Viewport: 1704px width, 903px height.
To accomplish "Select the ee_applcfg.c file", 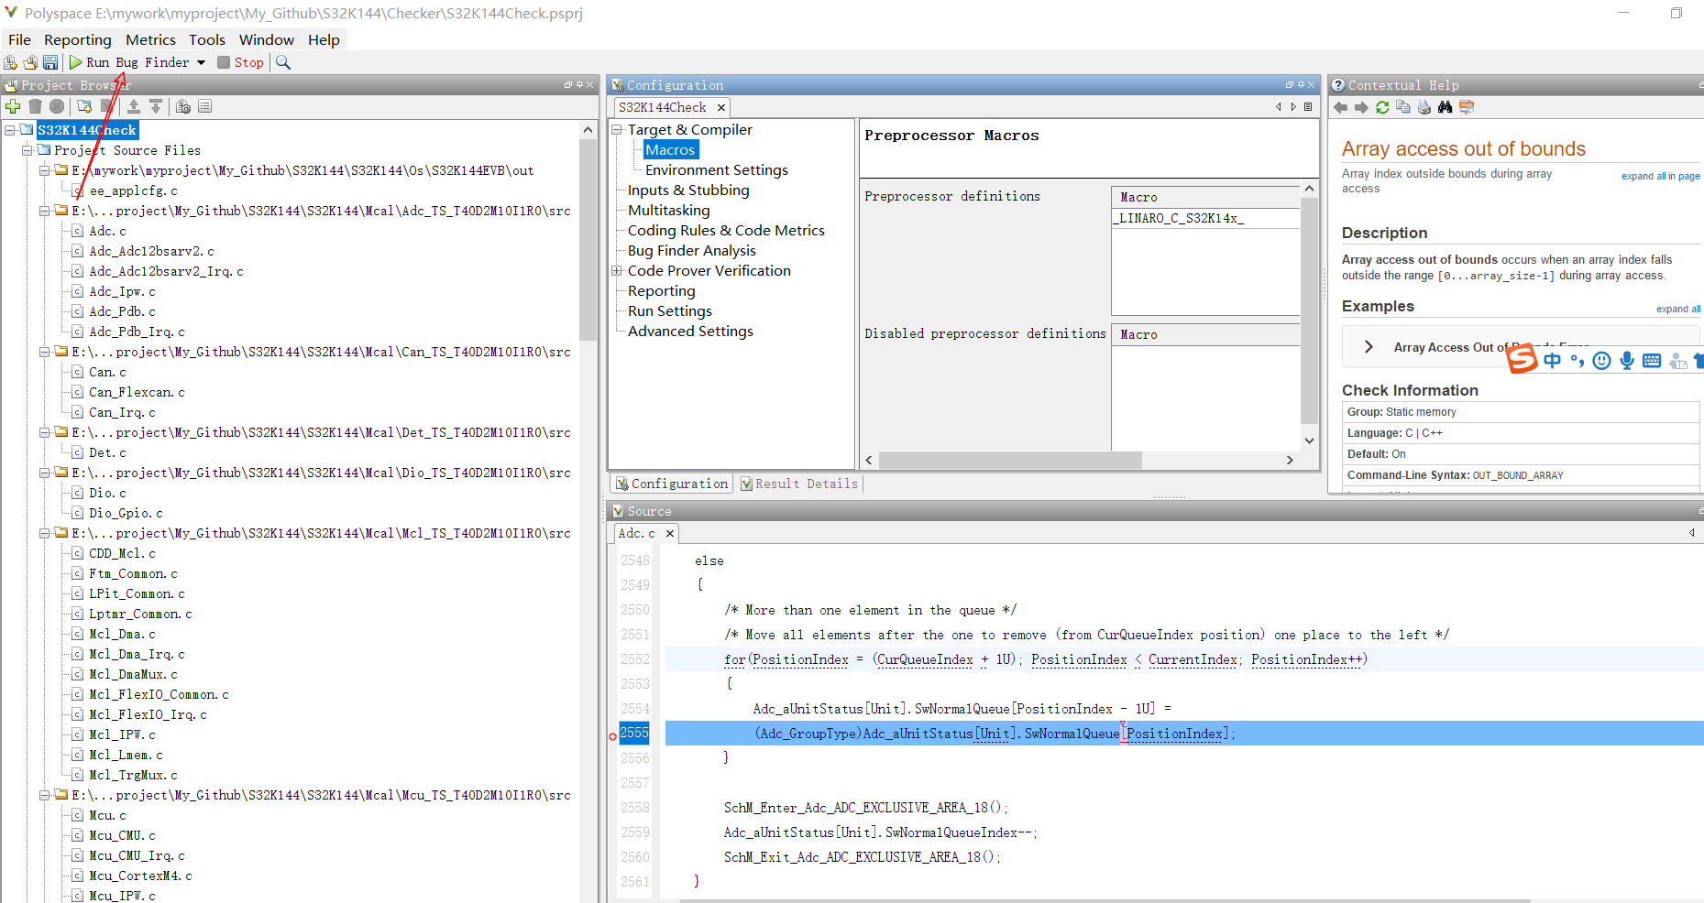I will coord(133,190).
